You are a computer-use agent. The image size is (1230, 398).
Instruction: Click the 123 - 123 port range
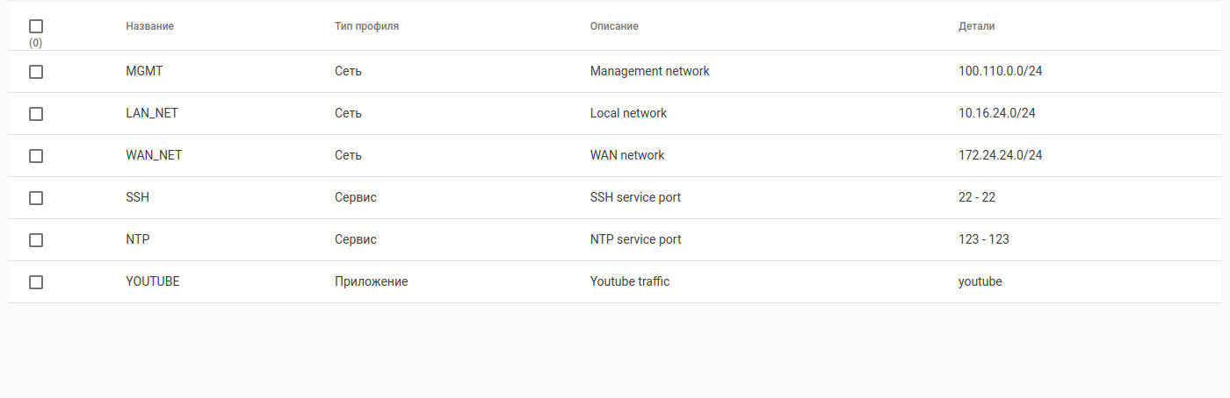click(983, 239)
